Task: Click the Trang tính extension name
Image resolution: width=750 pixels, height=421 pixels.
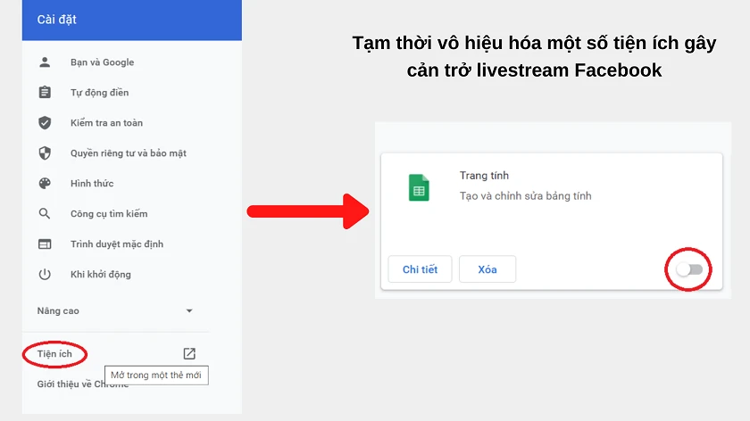Action: (x=484, y=176)
